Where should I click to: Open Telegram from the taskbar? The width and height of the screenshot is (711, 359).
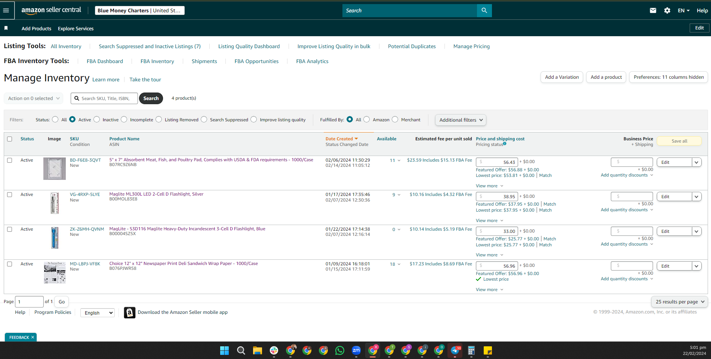tap(455, 350)
